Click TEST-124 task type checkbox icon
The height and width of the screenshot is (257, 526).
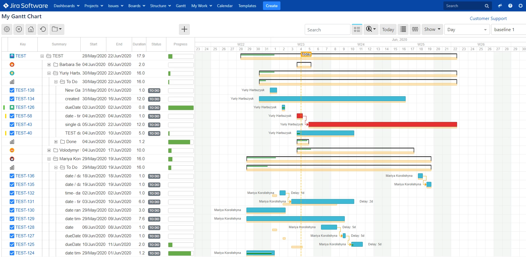[x=12, y=253]
